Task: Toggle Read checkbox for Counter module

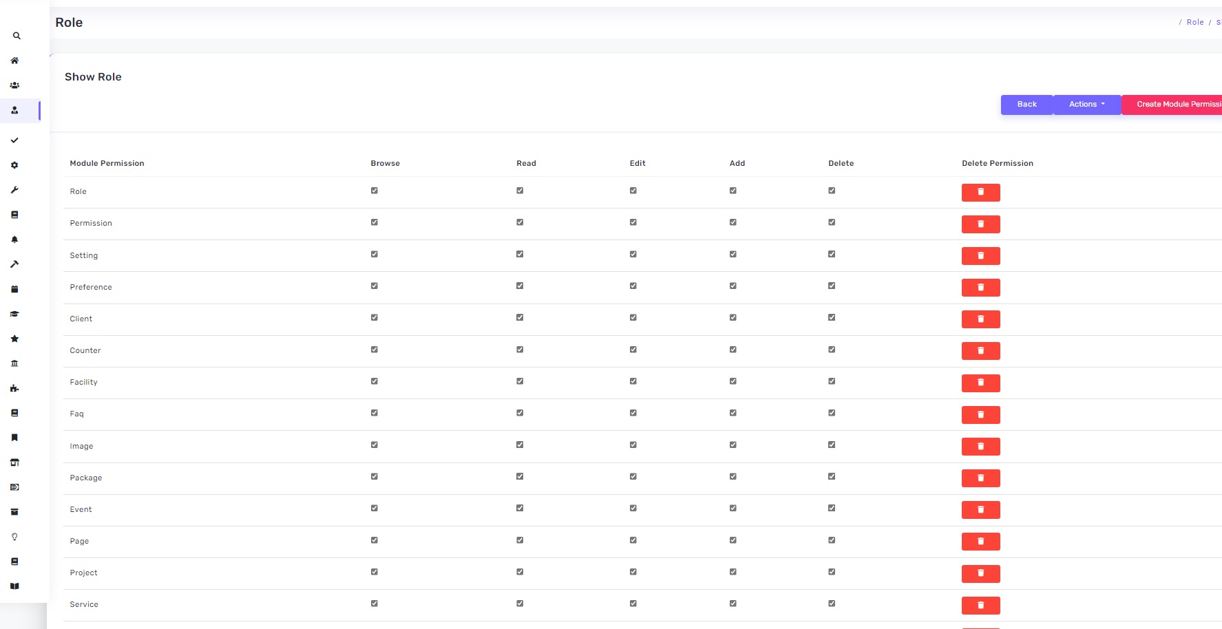Action: (x=520, y=350)
